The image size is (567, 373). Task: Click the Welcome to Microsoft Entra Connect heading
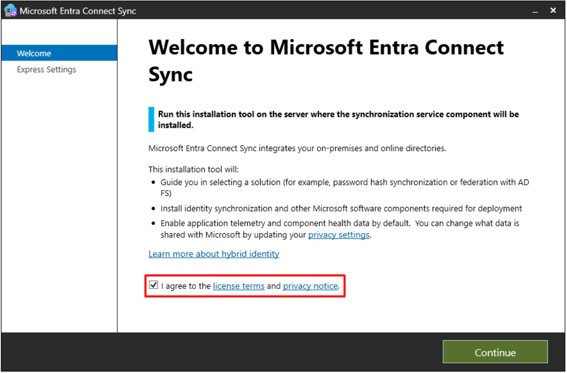pos(326,60)
